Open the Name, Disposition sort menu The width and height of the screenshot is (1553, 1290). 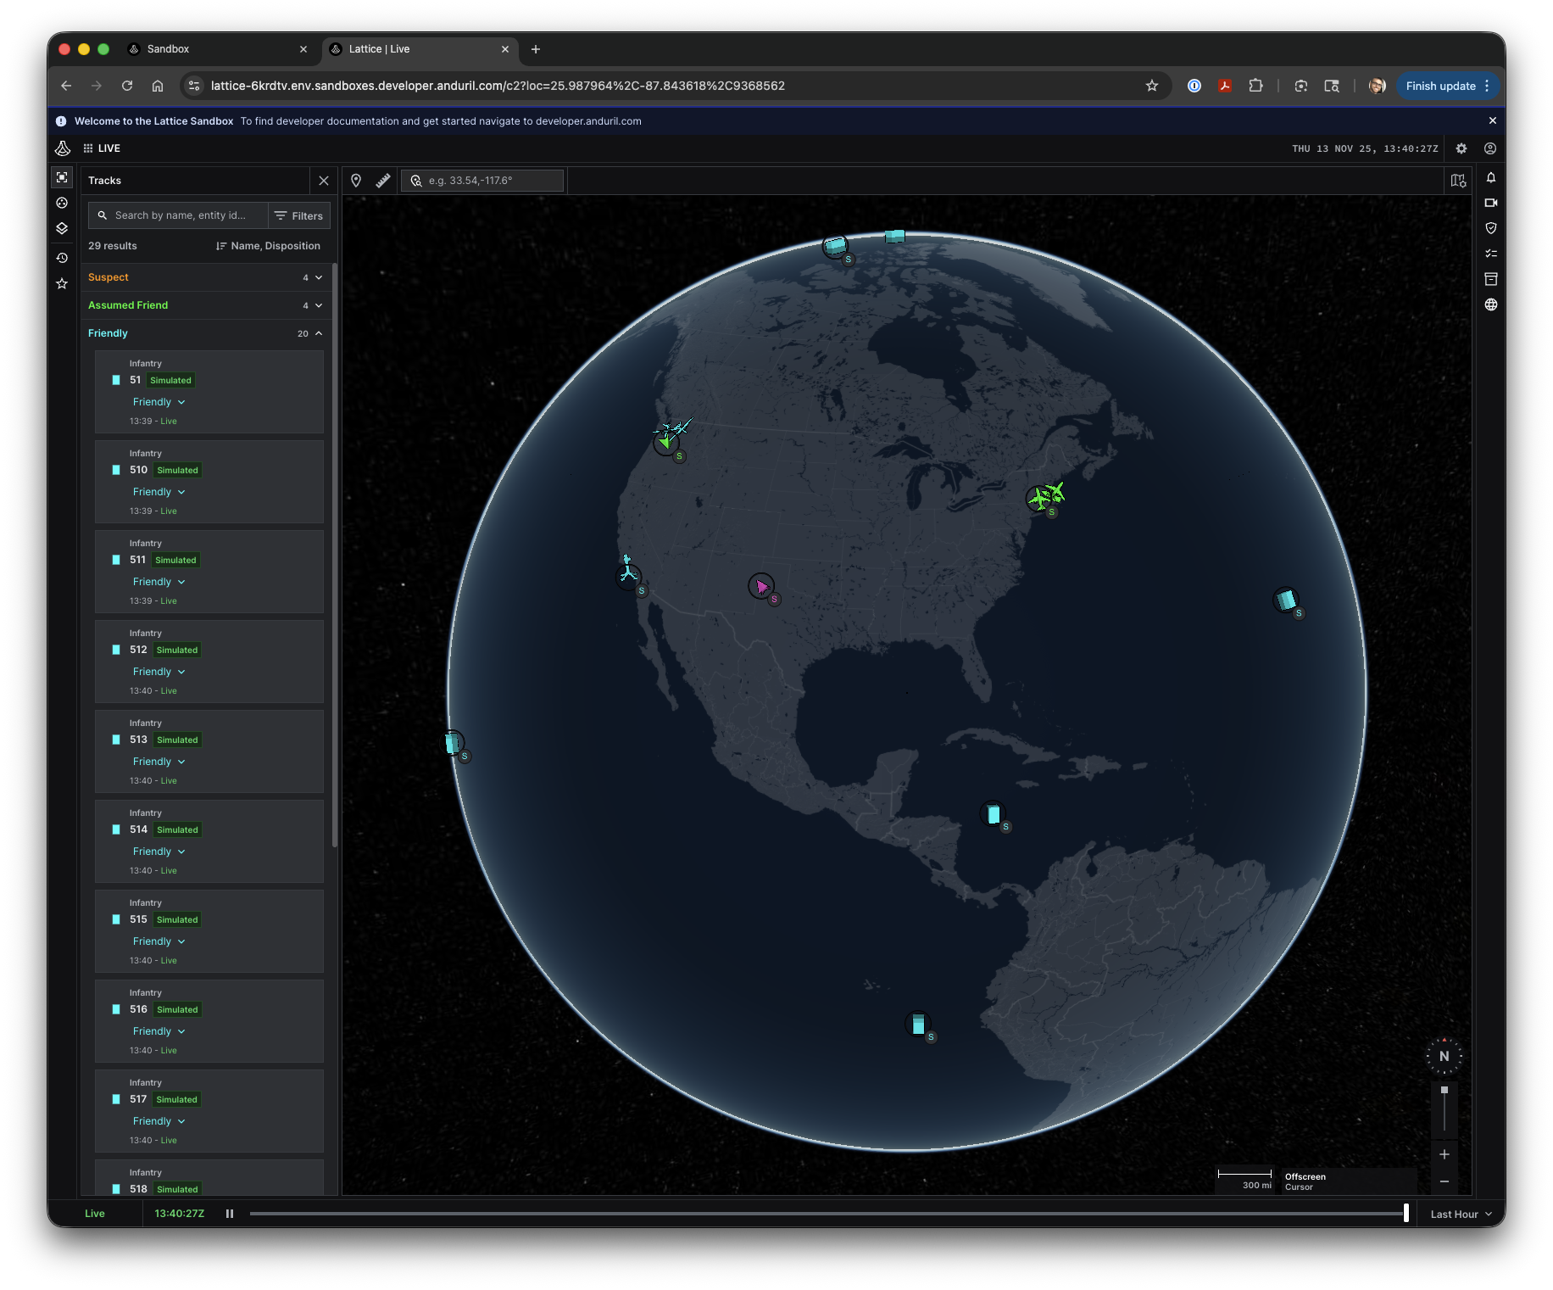click(268, 246)
